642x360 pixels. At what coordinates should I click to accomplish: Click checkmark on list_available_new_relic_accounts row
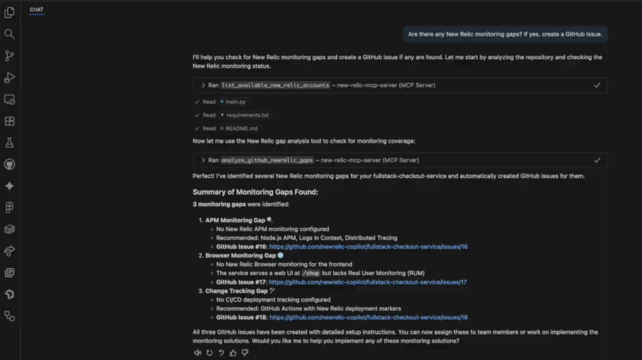(x=597, y=85)
